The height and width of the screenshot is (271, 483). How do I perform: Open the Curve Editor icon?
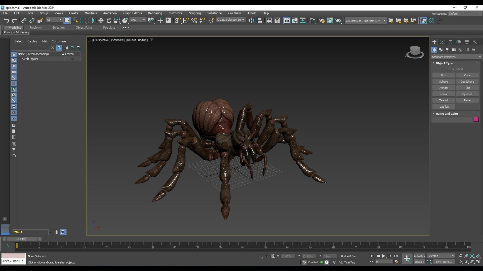click(x=295, y=21)
